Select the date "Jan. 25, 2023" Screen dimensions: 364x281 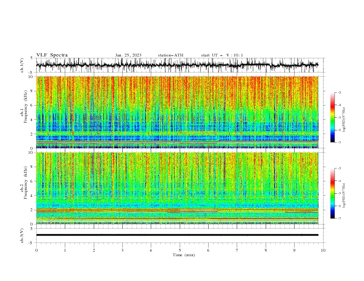(128, 55)
